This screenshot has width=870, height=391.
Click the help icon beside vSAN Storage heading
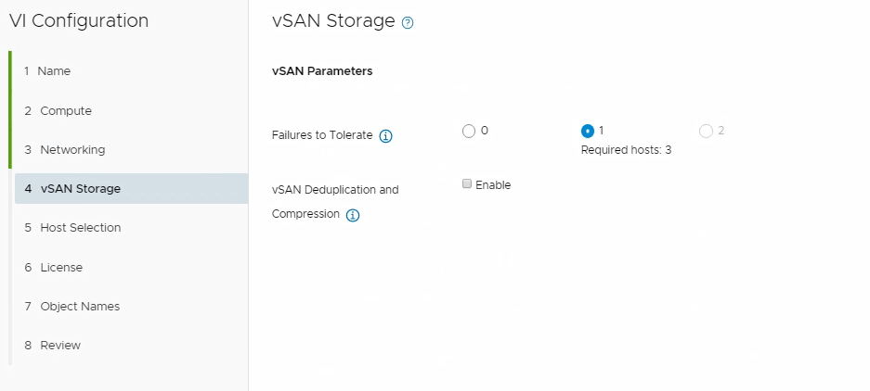[x=408, y=23]
